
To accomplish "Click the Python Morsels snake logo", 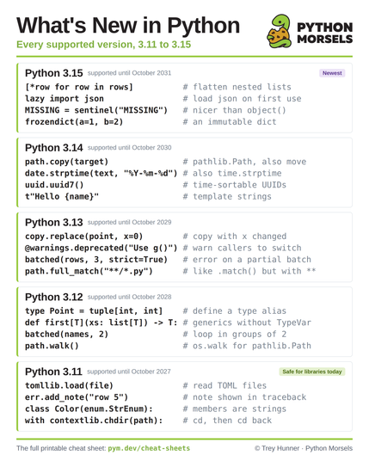I will [x=280, y=31].
